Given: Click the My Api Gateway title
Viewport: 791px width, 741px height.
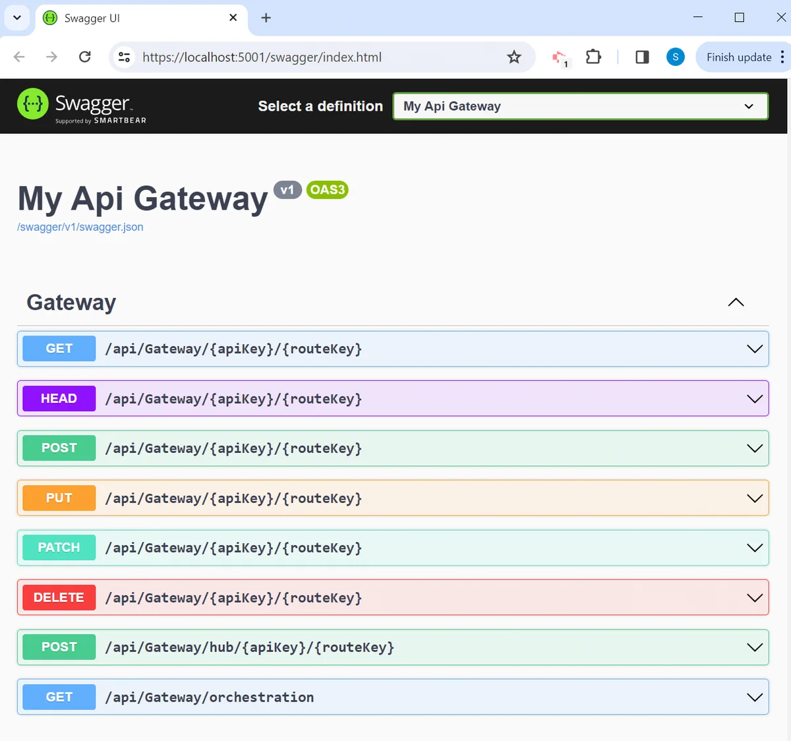Looking at the screenshot, I should (x=143, y=198).
